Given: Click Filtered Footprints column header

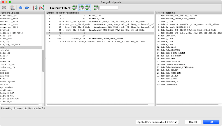Looking at the screenshot, I should pos(189,13).
